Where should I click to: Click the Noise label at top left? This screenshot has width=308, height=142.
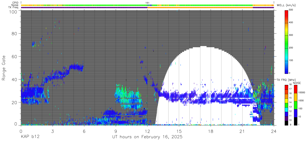pyautogui.click(x=15, y=5)
